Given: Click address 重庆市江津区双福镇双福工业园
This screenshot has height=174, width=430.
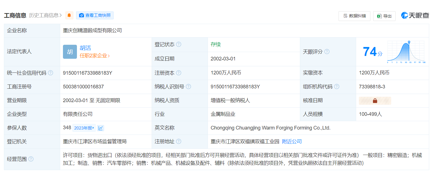Looking at the screenshot, I should (245, 142).
